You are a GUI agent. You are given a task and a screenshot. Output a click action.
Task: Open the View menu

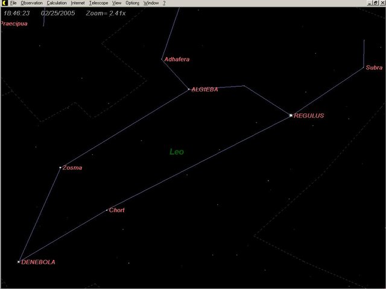[x=117, y=3]
